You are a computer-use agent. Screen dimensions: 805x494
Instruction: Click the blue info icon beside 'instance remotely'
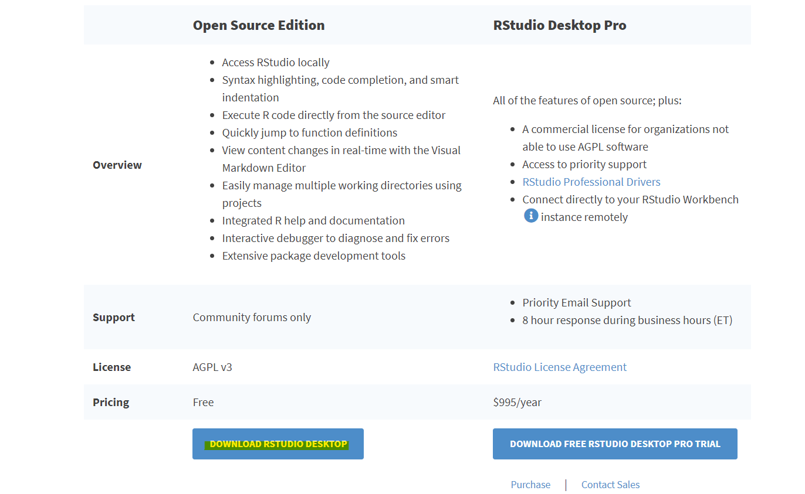click(531, 216)
